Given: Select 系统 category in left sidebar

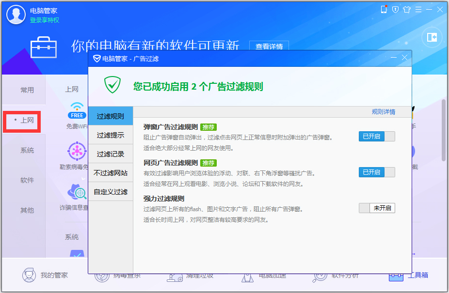Looking at the screenshot, I should pyautogui.click(x=27, y=150).
